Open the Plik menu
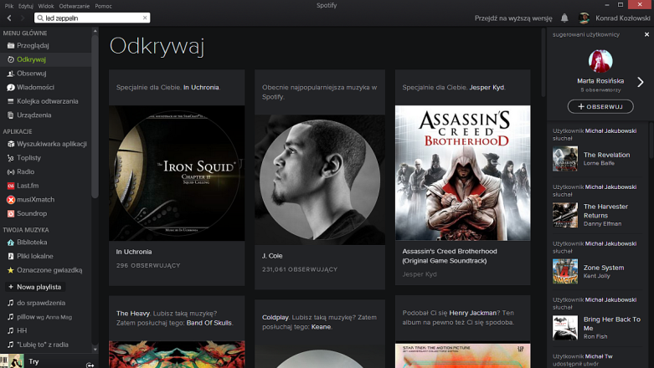654x368 pixels. click(x=9, y=6)
